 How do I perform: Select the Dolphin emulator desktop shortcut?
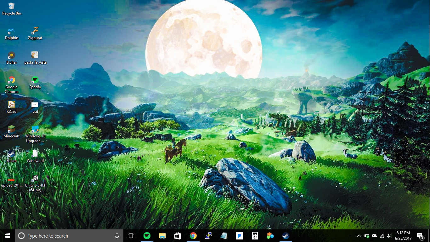[x=12, y=34]
